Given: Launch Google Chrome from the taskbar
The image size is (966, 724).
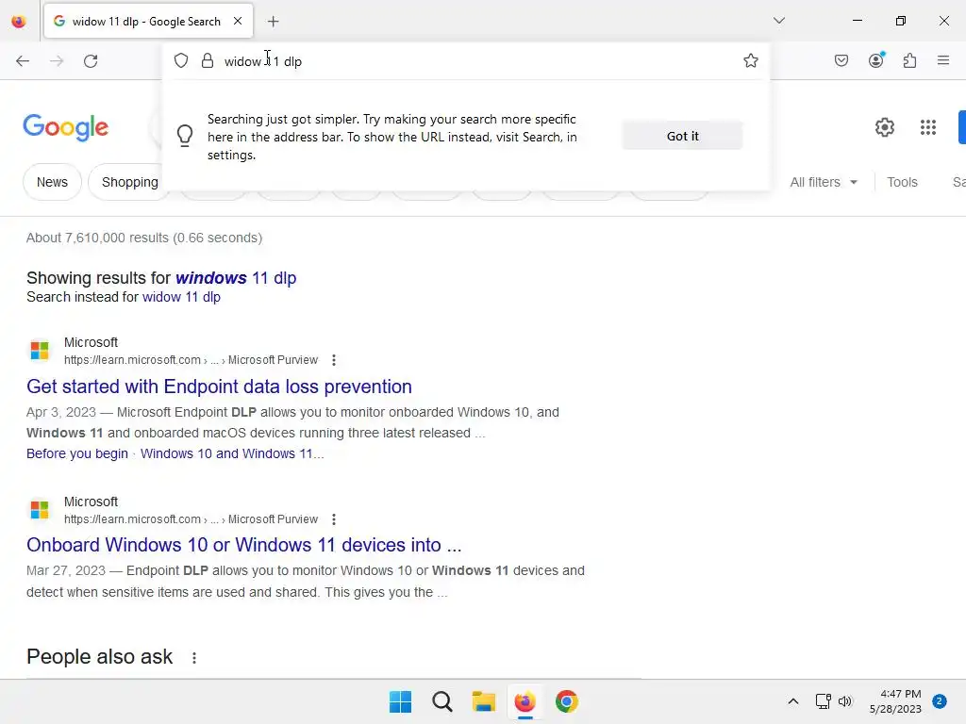Looking at the screenshot, I should point(567,701).
